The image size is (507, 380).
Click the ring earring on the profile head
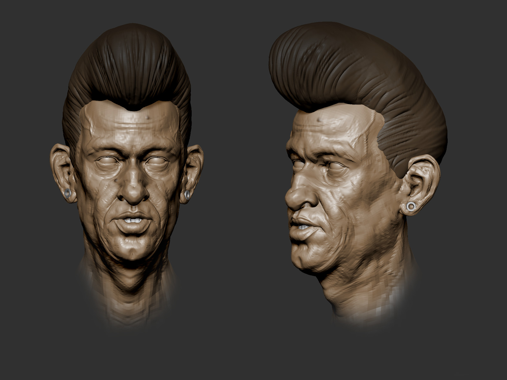[x=411, y=206]
